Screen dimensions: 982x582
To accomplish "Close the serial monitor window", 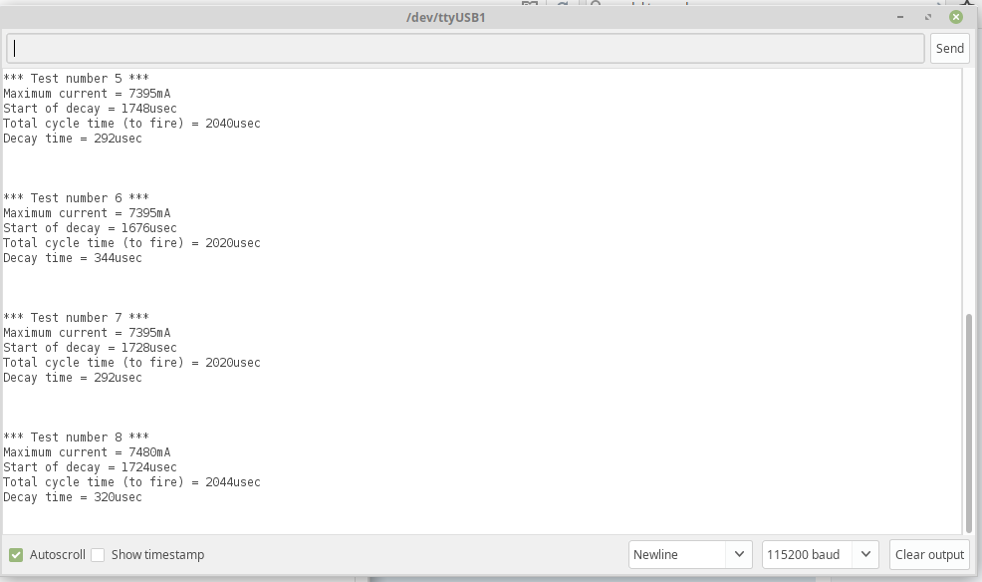I will tap(956, 17).
